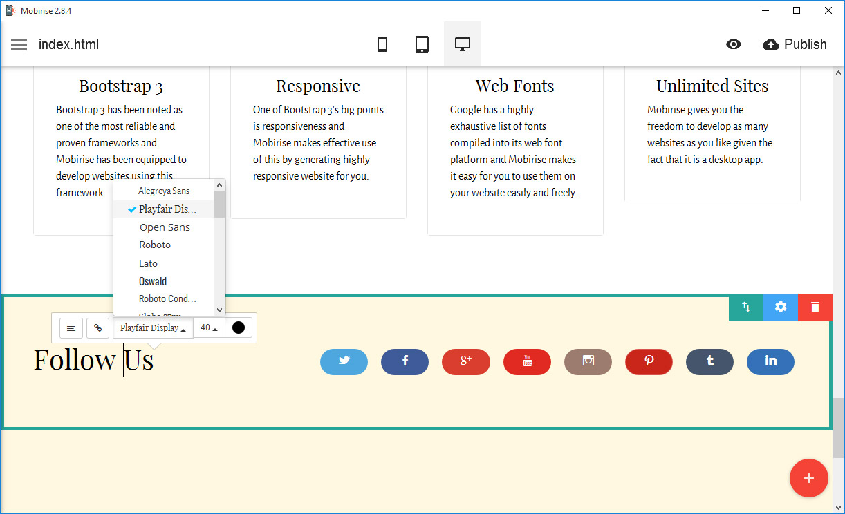845x514 pixels.
Task: Open the Playfair Display font dropdown
Action: pyautogui.click(x=153, y=328)
